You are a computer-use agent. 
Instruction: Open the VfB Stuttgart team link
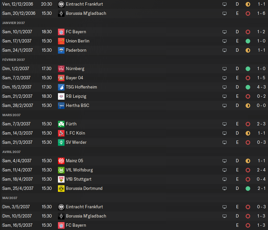(79, 179)
